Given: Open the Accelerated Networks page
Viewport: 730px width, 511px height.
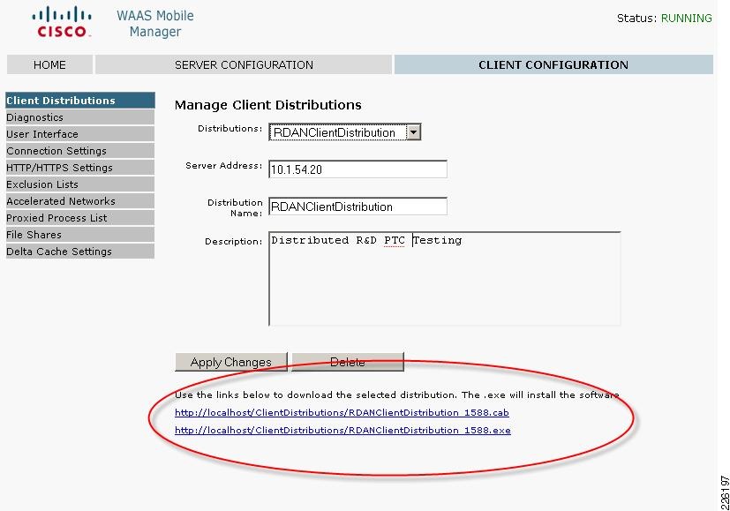Looking at the screenshot, I should click(80, 201).
